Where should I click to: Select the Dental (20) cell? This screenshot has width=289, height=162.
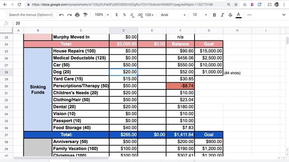coord(80,107)
